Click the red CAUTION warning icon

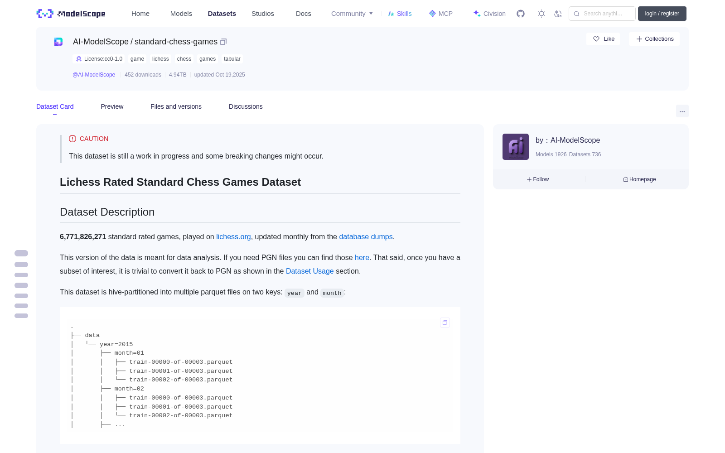(72, 139)
